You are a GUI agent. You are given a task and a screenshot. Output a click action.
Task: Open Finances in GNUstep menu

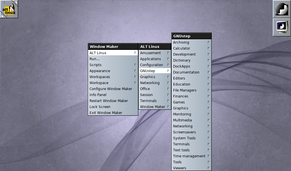[x=192, y=96]
